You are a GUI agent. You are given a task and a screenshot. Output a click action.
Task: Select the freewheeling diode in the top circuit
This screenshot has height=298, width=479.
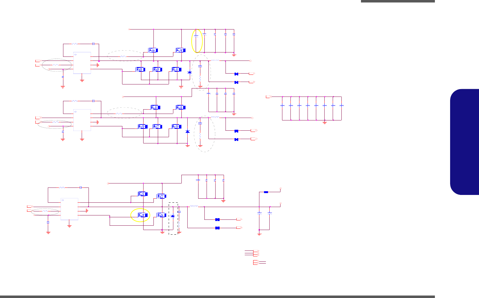tap(189, 72)
